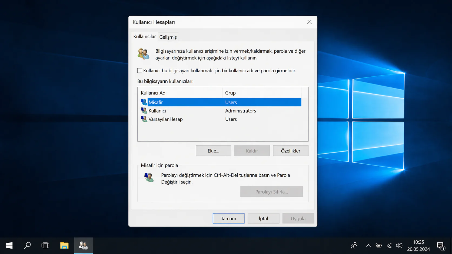
Task: Open the Start menu
Action: (9, 245)
